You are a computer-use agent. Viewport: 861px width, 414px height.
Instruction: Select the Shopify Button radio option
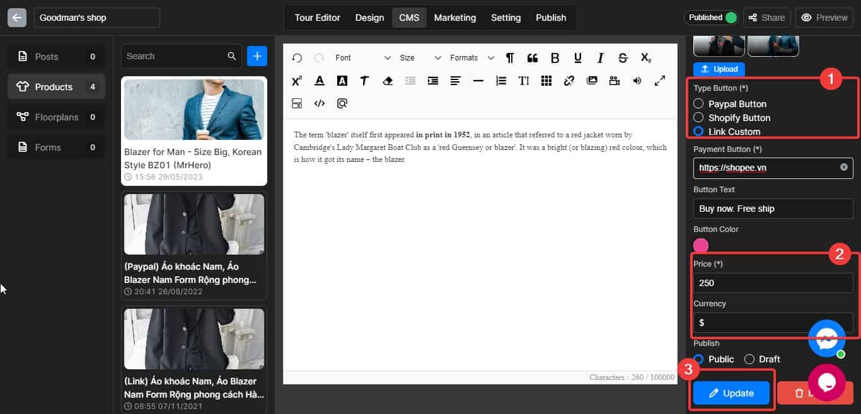tap(698, 117)
